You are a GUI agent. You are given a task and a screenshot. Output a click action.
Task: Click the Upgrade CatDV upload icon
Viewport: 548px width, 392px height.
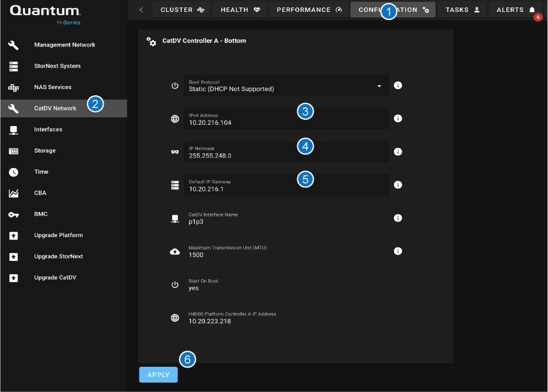tap(13, 278)
